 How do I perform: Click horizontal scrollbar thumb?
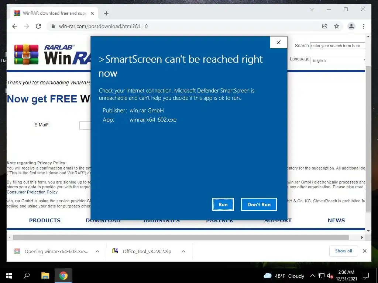click(x=181, y=238)
